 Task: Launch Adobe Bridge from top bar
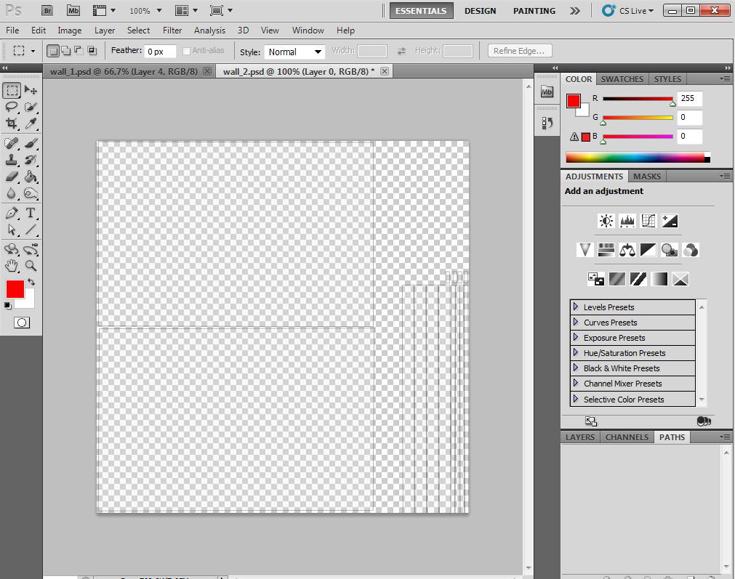(47, 10)
